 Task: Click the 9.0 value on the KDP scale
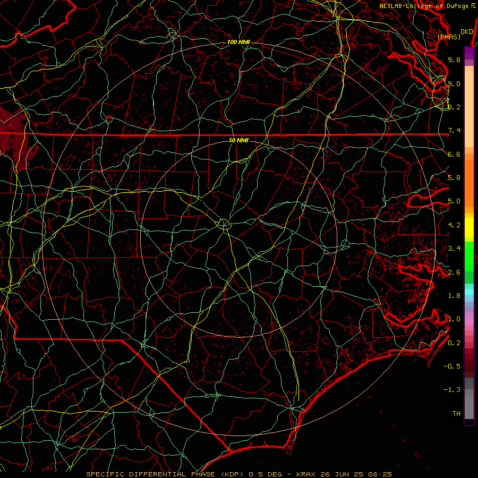[454, 83]
